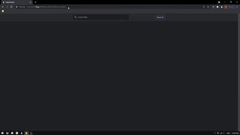
Task: Bookmark this page with the star icon
Action: 208,7
